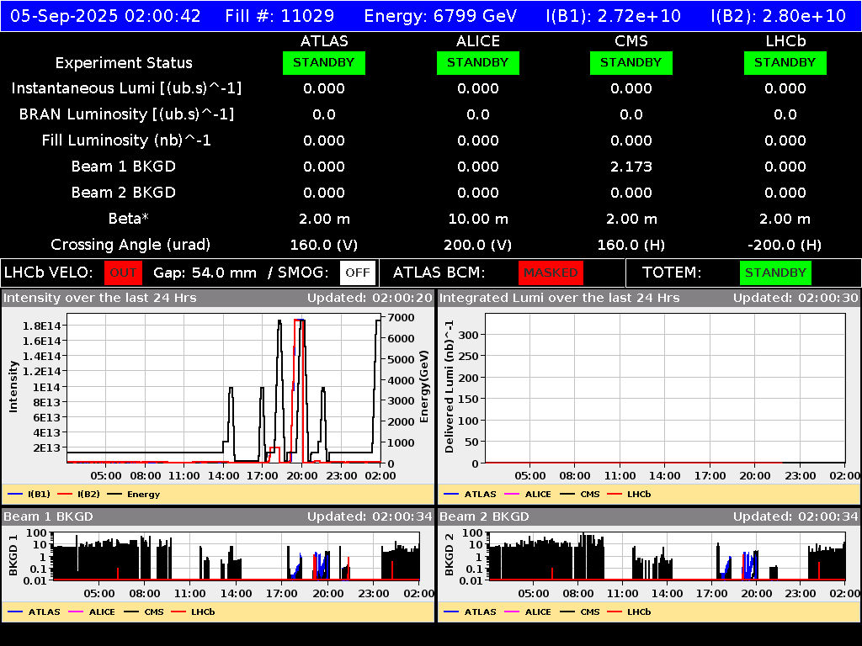Click the LHCb VELO: label

[49, 273]
